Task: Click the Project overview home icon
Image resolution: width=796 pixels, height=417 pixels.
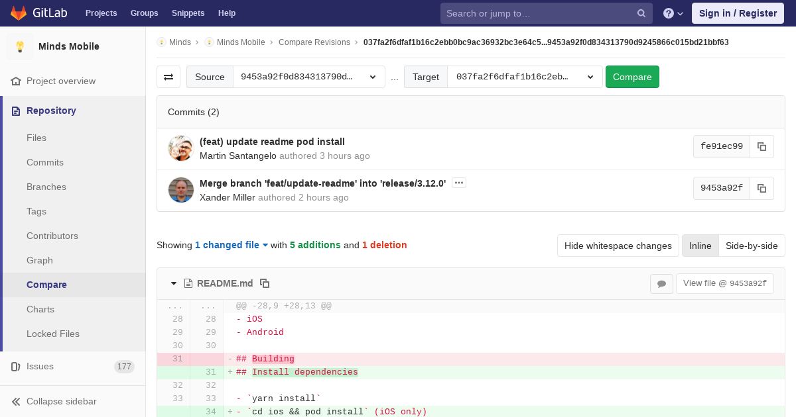Action: [16, 81]
